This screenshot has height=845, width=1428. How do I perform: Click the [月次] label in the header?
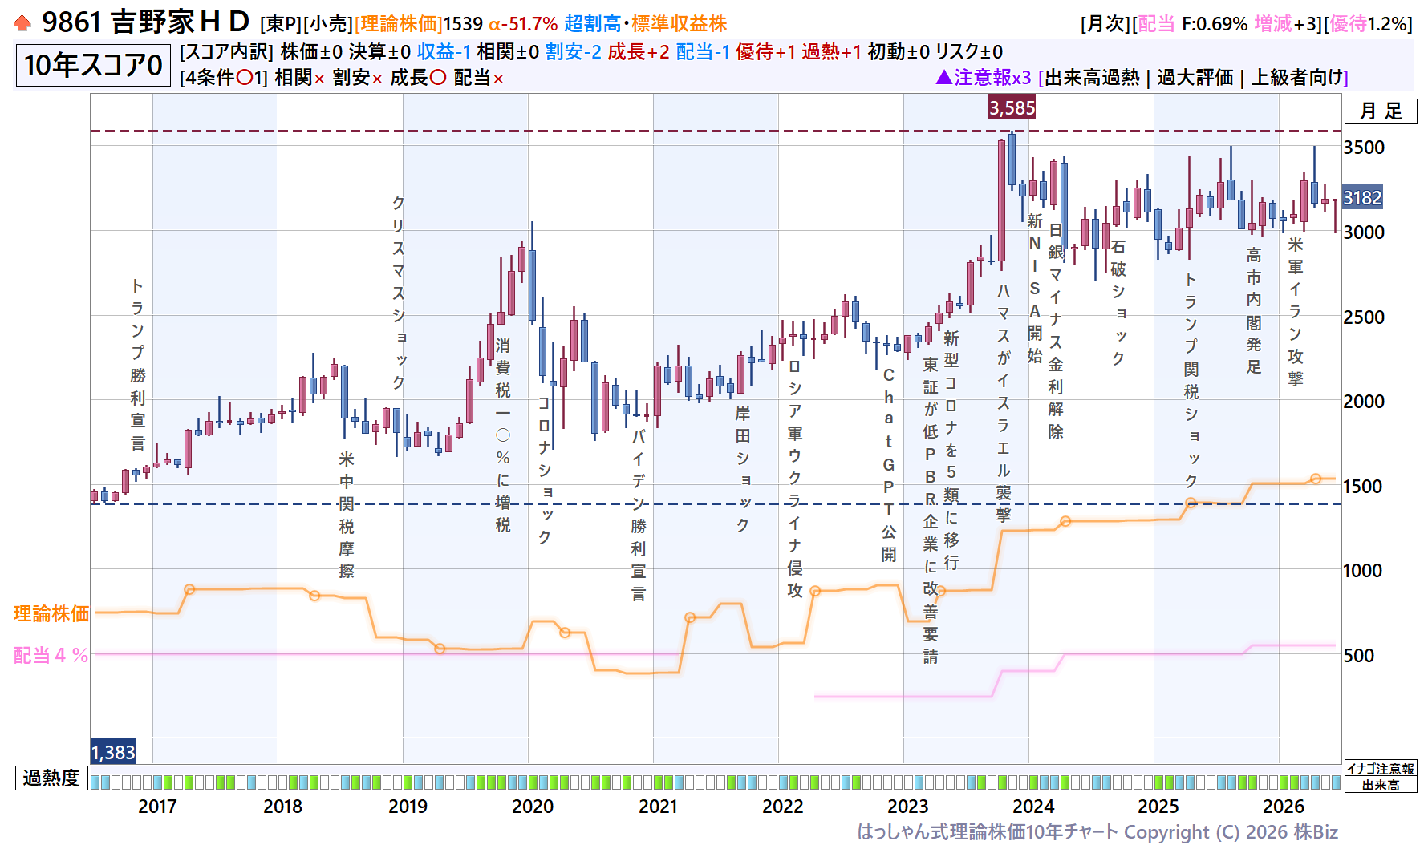(x=1106, y=24)
